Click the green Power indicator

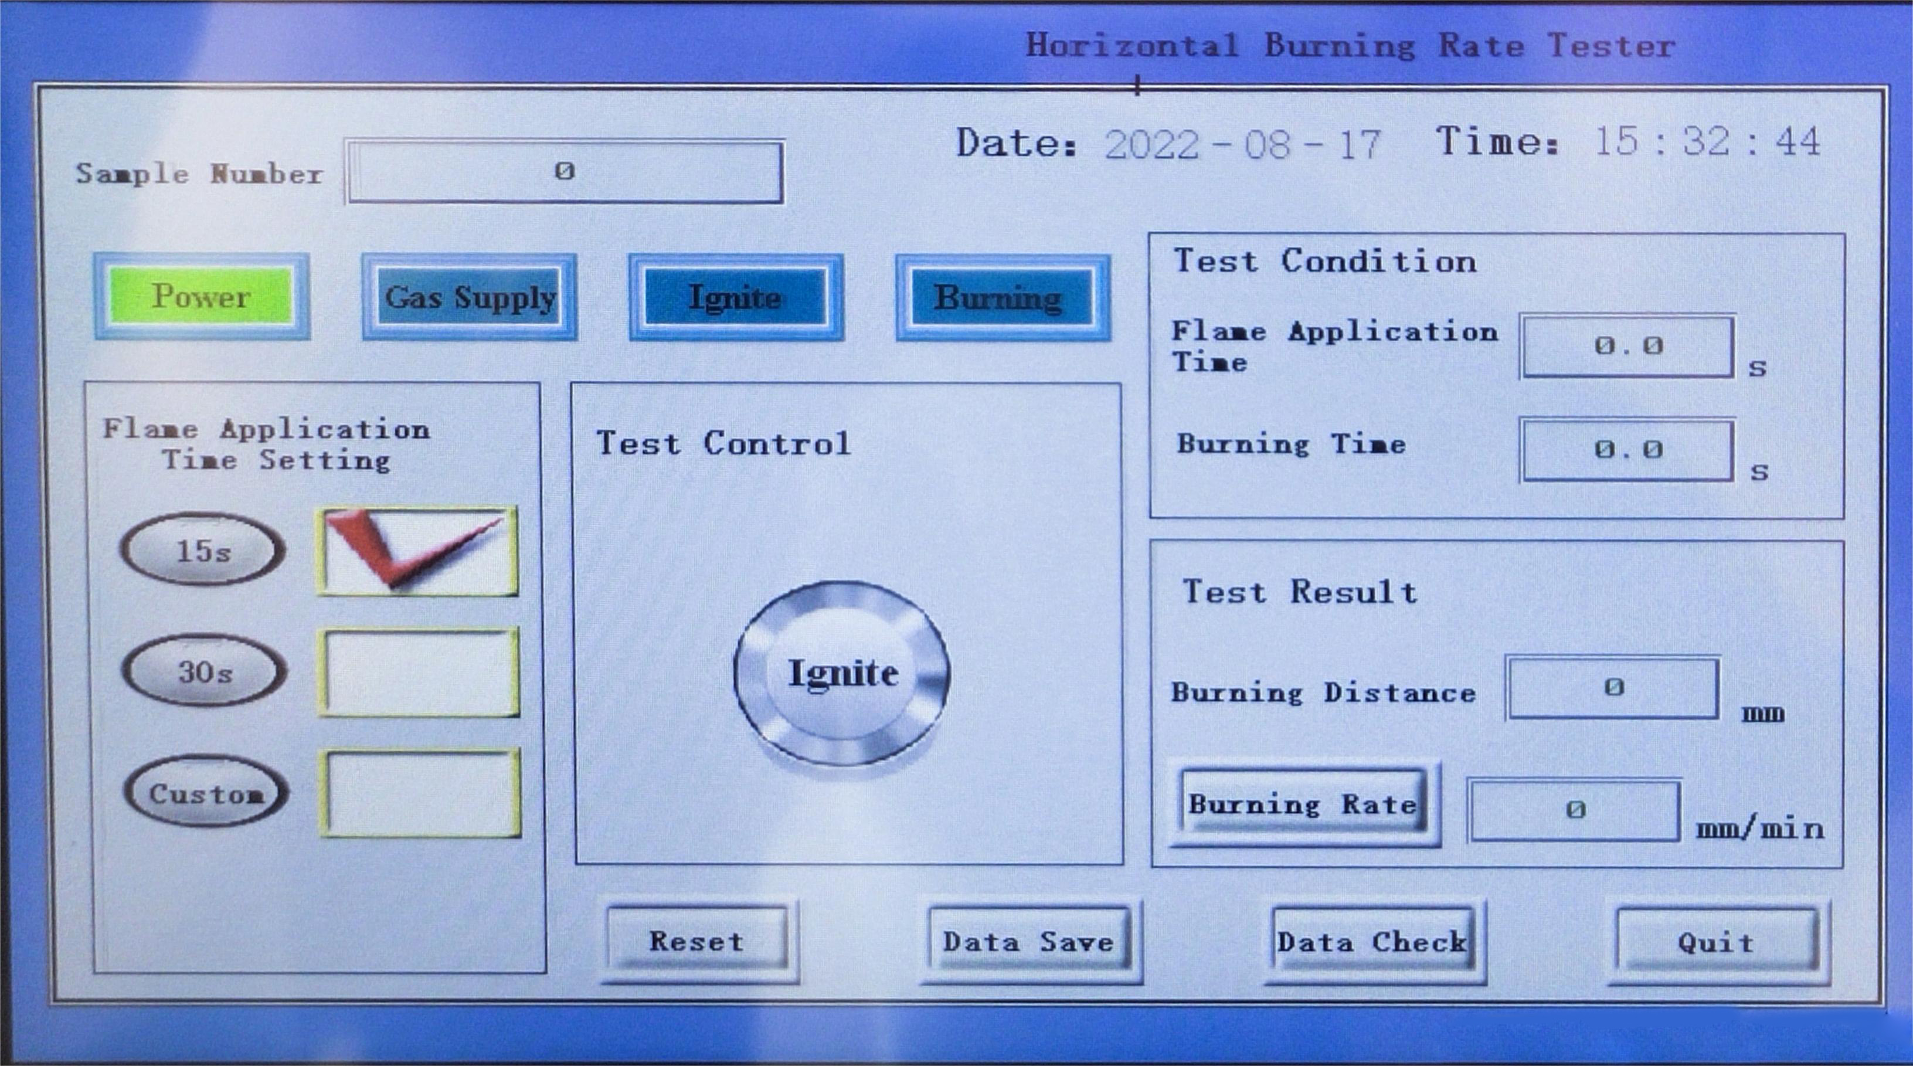point(201,296)
